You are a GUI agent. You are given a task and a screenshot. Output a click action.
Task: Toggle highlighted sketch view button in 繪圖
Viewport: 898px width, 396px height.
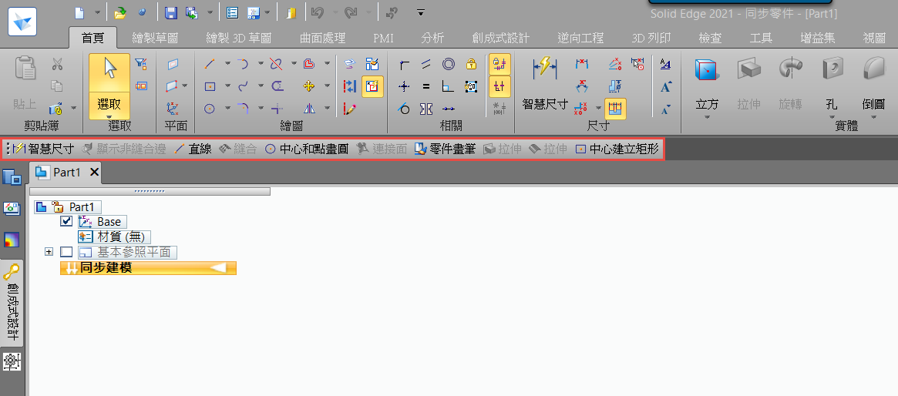coord(372,86)
